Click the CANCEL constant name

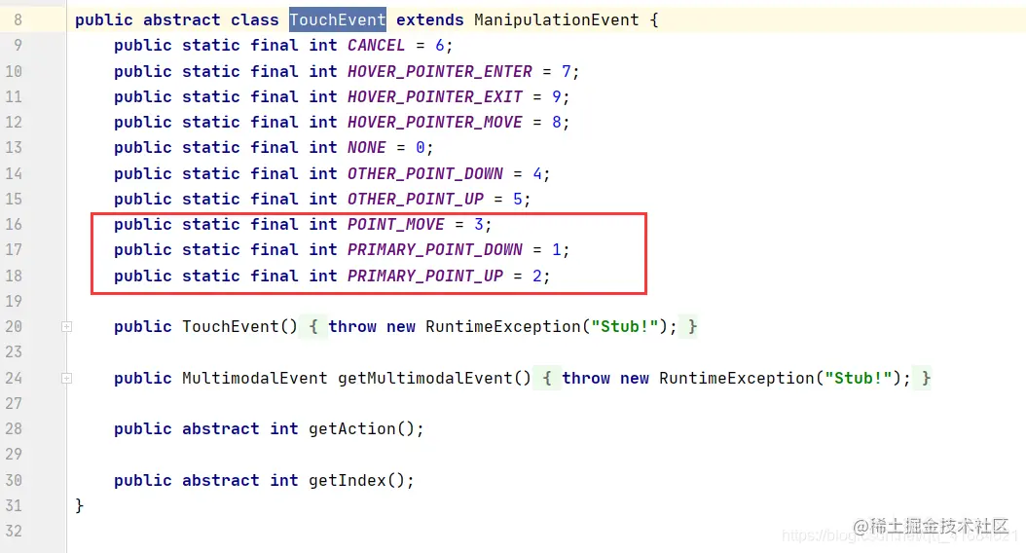click(x=377, y=45)
